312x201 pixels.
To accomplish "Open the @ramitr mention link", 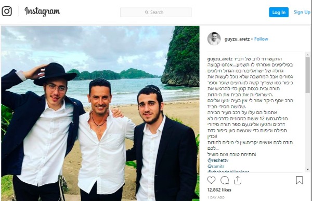I will (216, 166).
